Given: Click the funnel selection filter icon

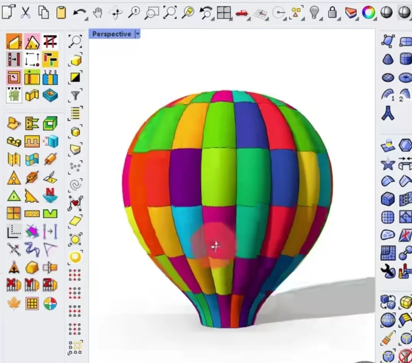Looking at the screenshot, I should pyautogui.click(x=76, y=95).
